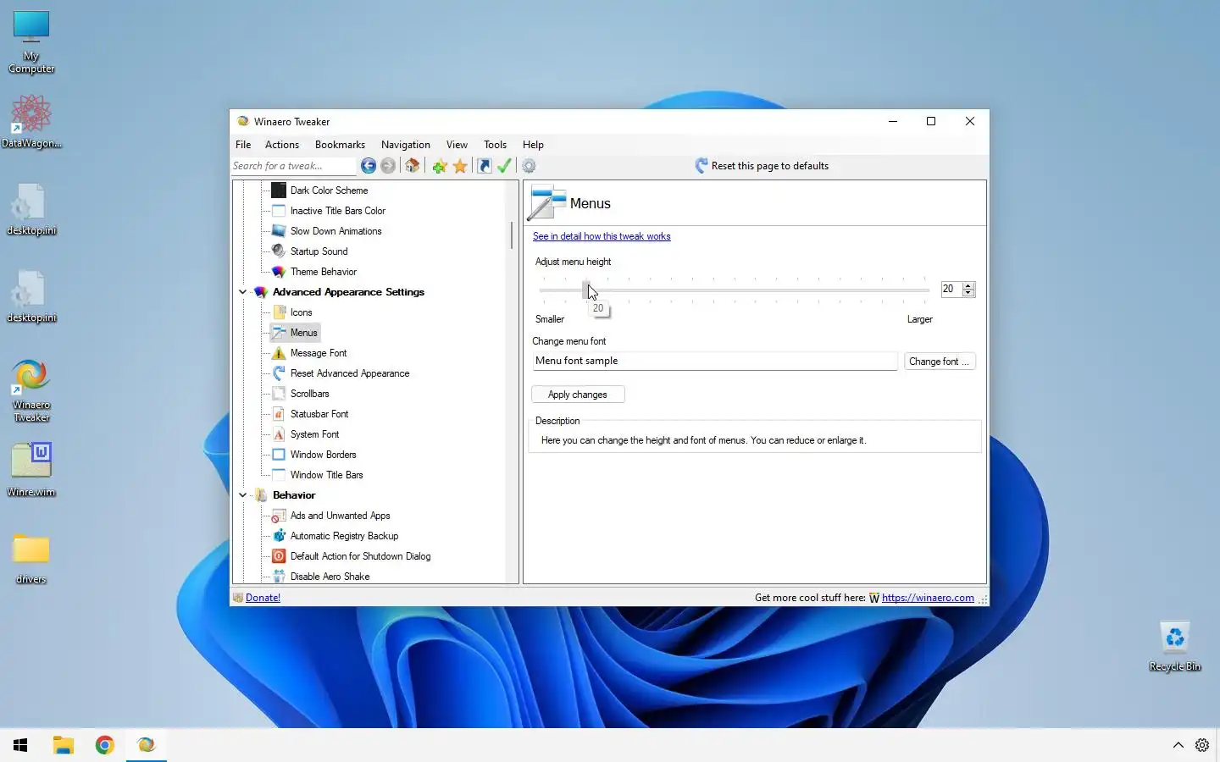Select Inactive Title Bars Color item

(337, 211)
